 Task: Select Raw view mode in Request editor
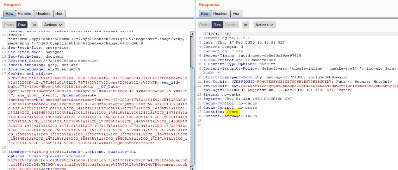coord(22,25)
